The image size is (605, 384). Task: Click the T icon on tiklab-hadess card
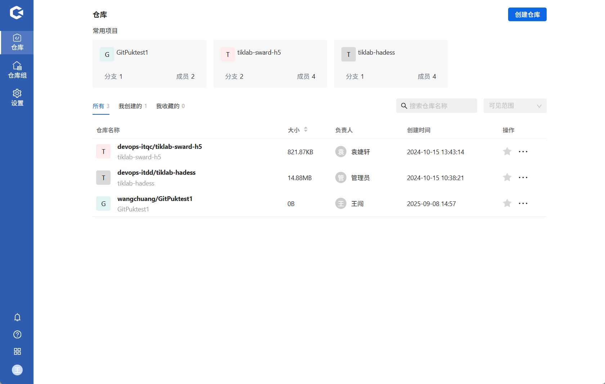(349, 54)
